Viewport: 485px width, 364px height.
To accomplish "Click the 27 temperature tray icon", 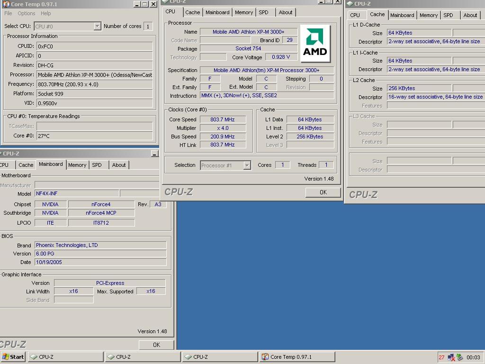I will click(441, 357).
